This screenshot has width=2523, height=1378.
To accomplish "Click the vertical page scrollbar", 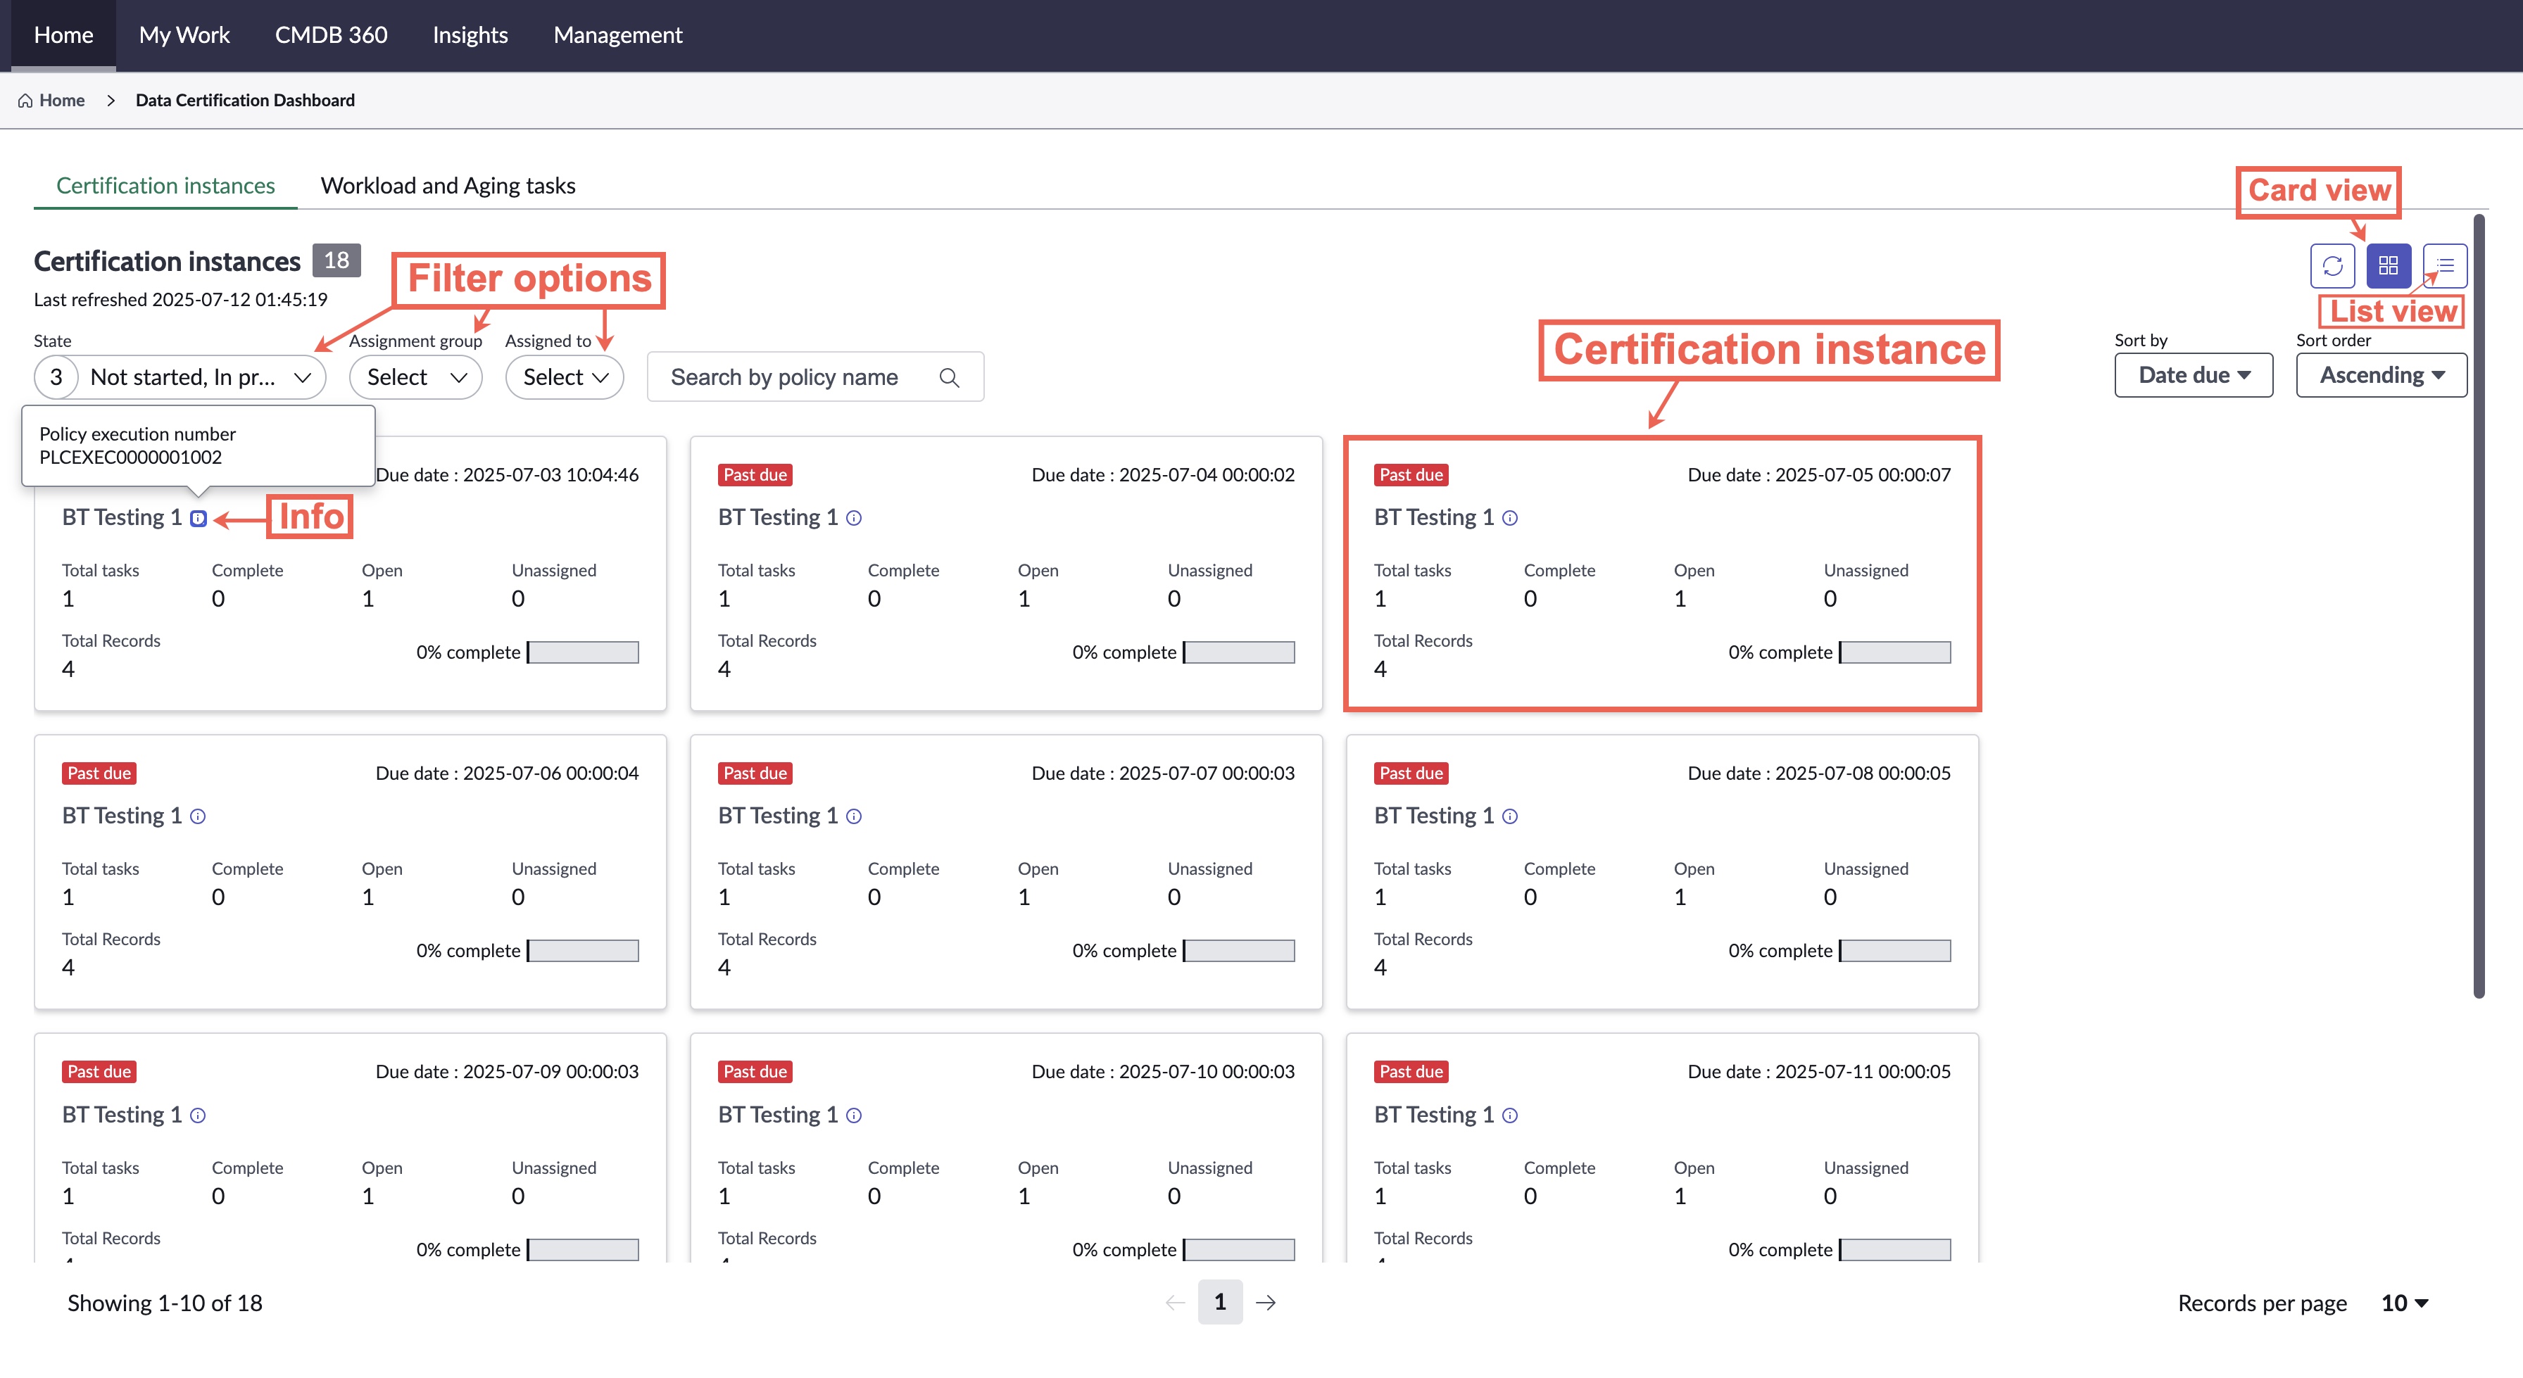I will pyautogui.click(x=2479, y=607).
